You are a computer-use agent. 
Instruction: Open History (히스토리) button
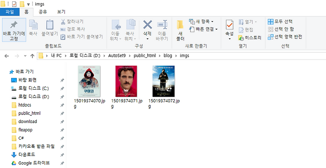click(249, 38)
